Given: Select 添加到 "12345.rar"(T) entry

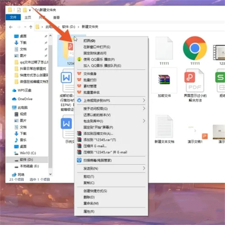Looking at the screenshot, I should (x=111, y=140).
